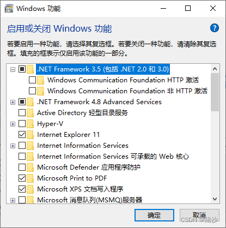226x228 pixels.
Task: Select folder icon of Microsoft Print to PDF
Action: coord(30,178)
